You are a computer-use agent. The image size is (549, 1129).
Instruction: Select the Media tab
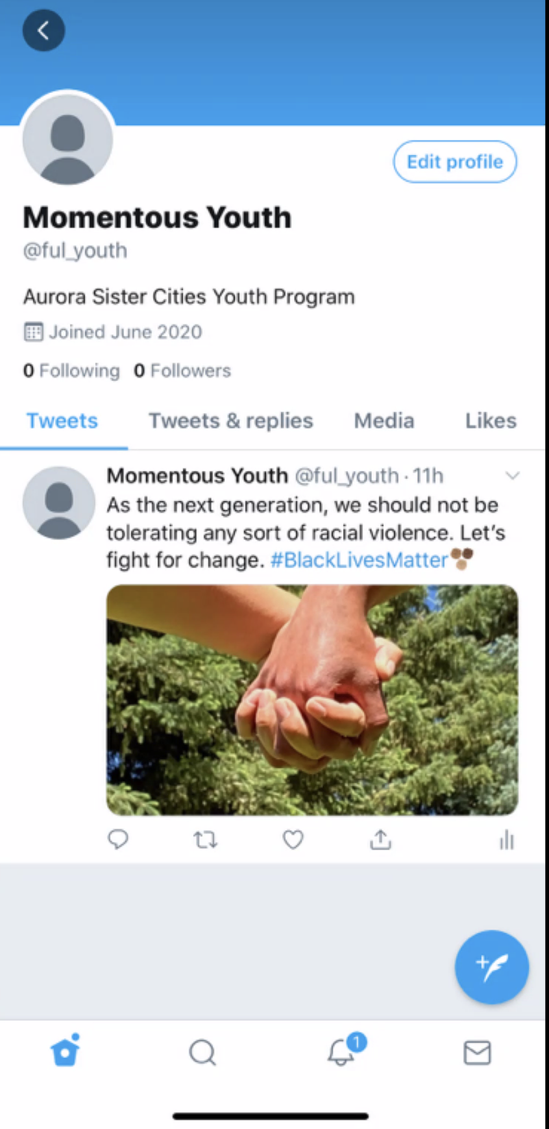pos(384,420)
